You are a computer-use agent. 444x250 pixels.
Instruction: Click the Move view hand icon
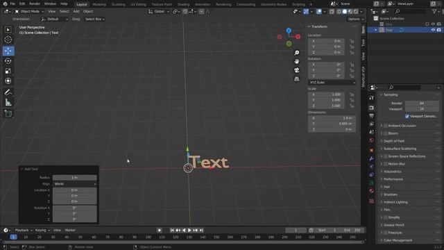point(296,62)
